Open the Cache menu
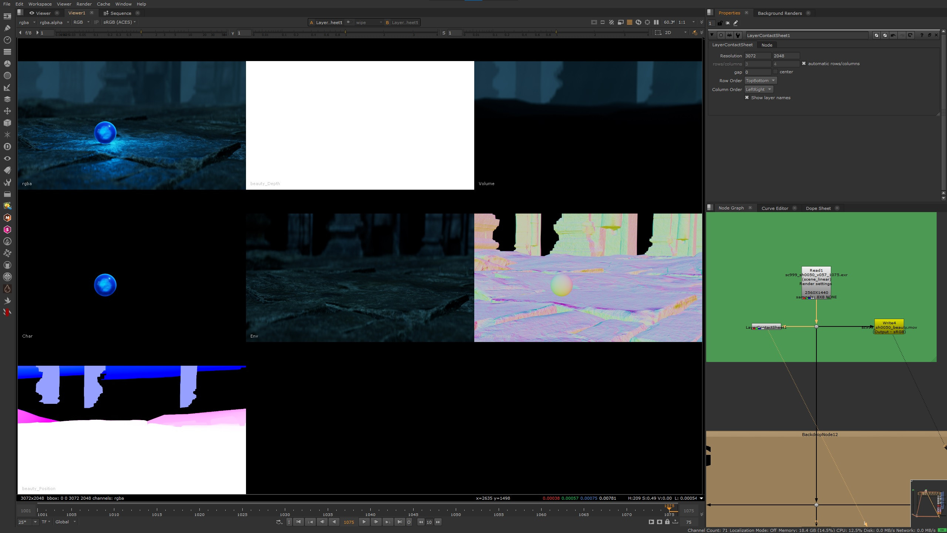Viewport: 947px width, 533px height. coord(103,4)
